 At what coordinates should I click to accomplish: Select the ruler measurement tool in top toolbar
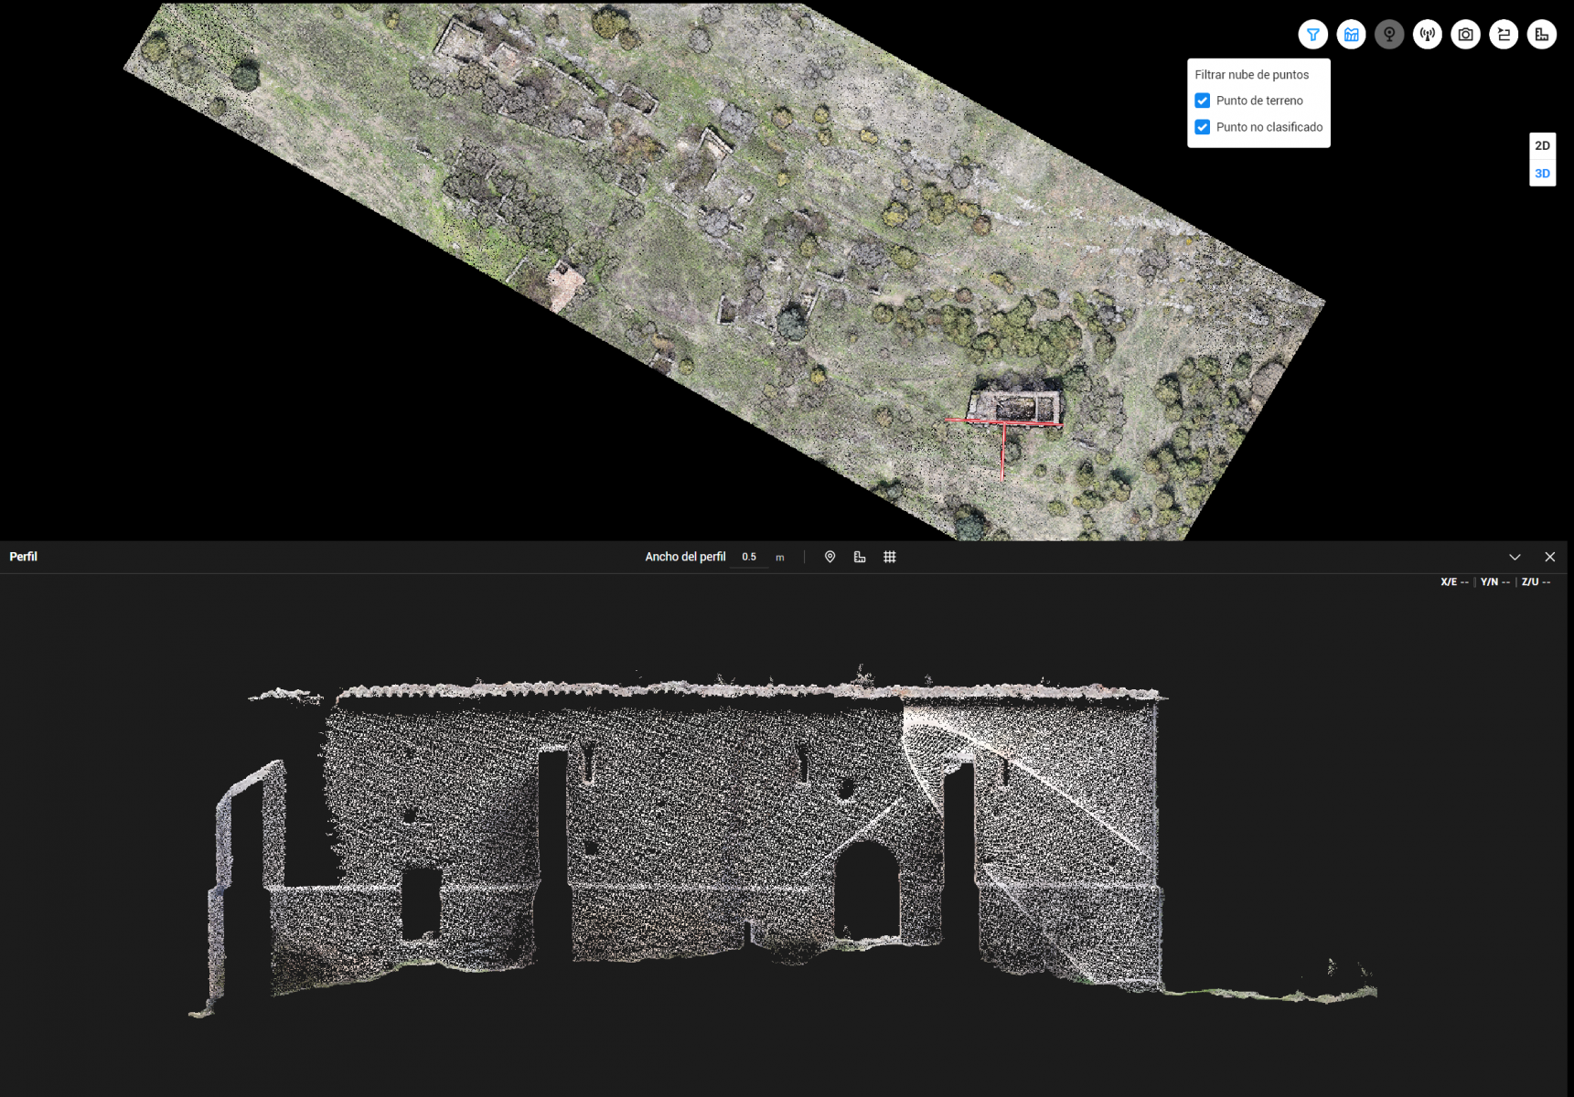tap(1542, 35)
